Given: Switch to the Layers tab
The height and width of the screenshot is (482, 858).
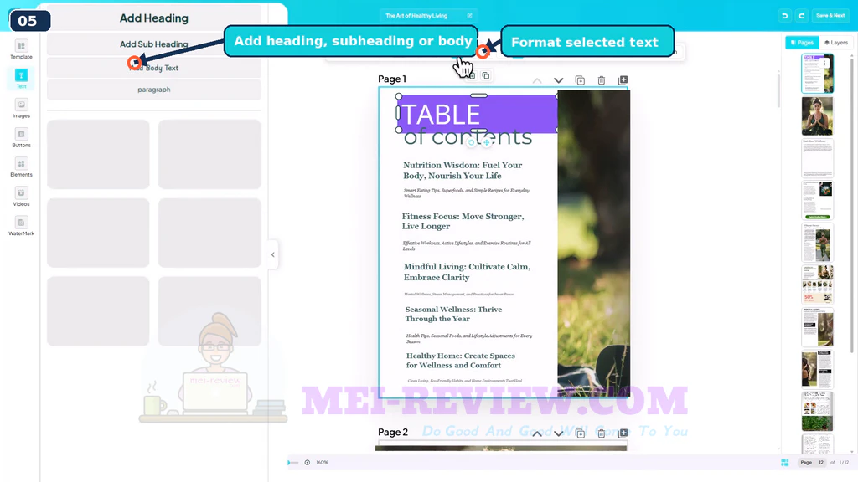Looking at the screenshot, I should click(x=836, y=42).
